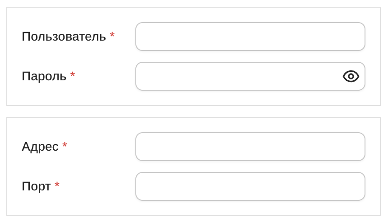Click into the Адрес input field
This screenshot has height=222, width=388.
(250, 147)
